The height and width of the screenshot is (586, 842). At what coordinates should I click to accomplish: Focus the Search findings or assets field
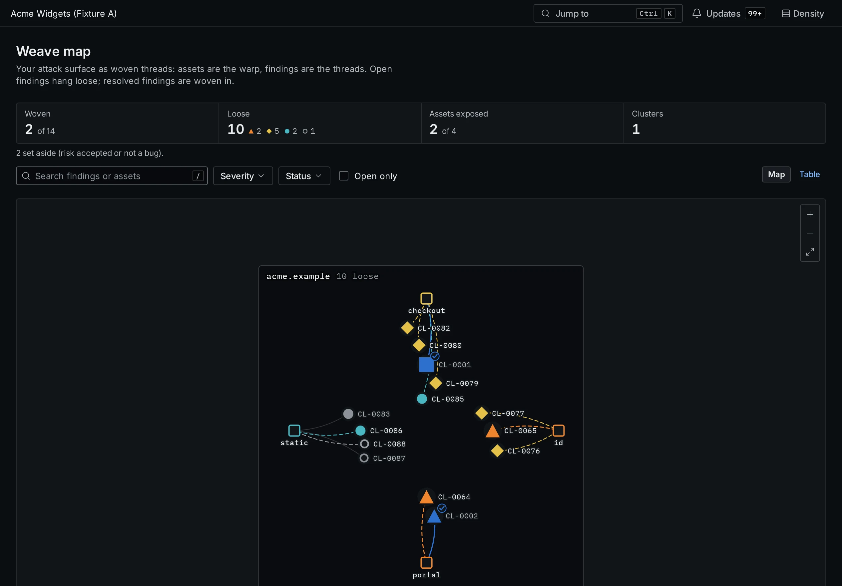click(112, 176)
